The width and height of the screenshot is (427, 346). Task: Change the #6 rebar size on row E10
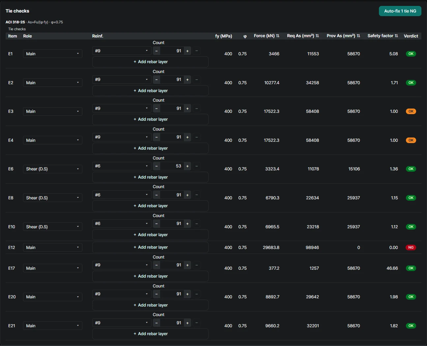tap(122, 224)
